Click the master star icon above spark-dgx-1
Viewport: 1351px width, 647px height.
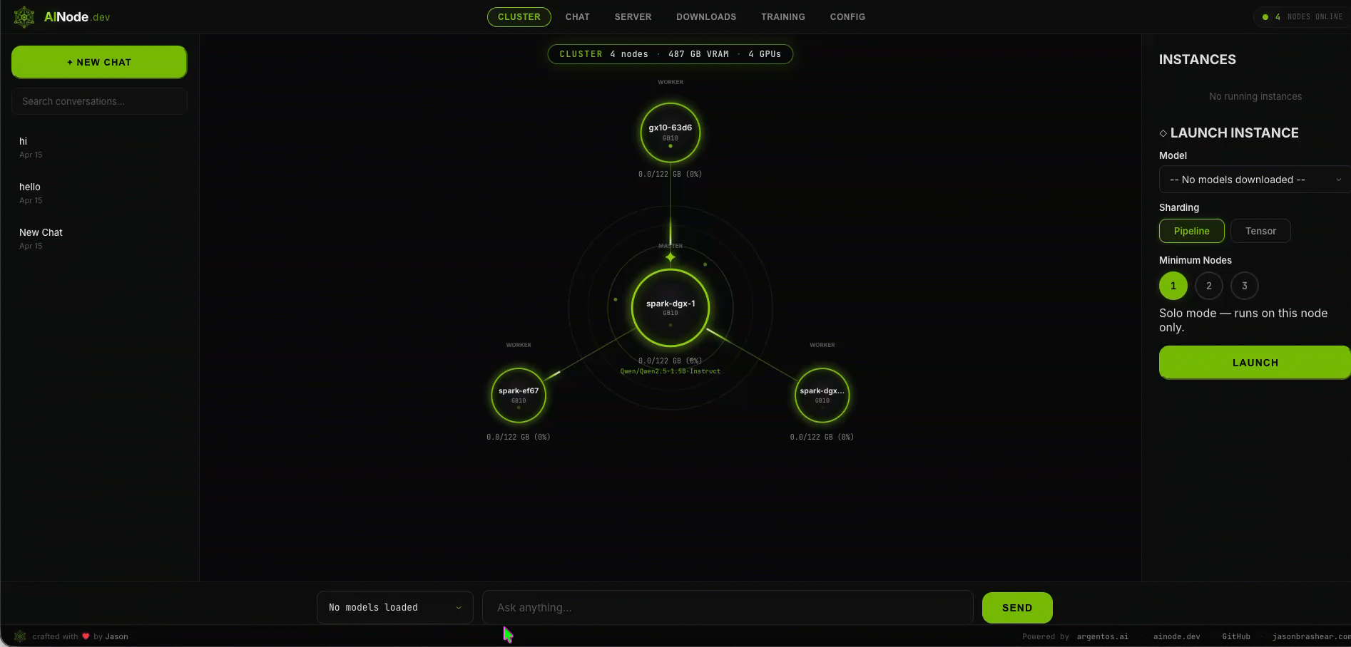tap(671, 257)
